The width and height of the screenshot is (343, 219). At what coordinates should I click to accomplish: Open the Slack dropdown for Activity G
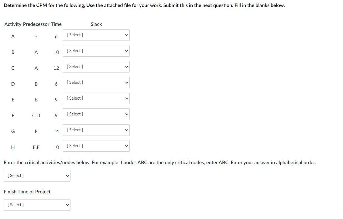click(96, 130)
